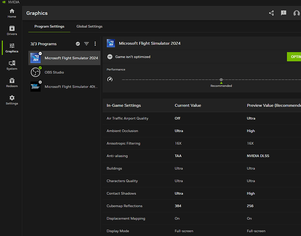
Task: Click the Contact Shadows setting name
Action: [121, 193]
